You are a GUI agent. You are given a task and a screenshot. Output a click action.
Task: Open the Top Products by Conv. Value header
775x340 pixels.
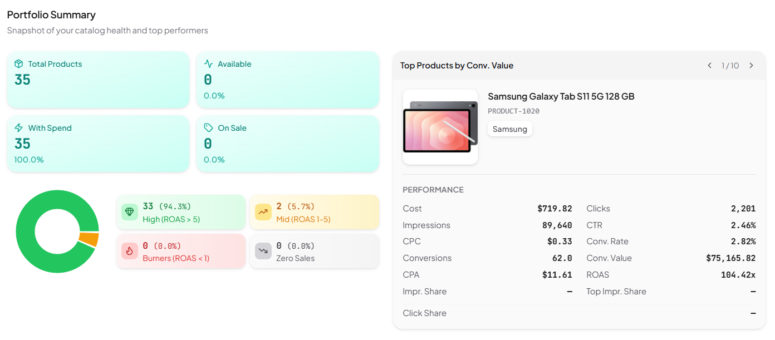click(x=457, y=65)
